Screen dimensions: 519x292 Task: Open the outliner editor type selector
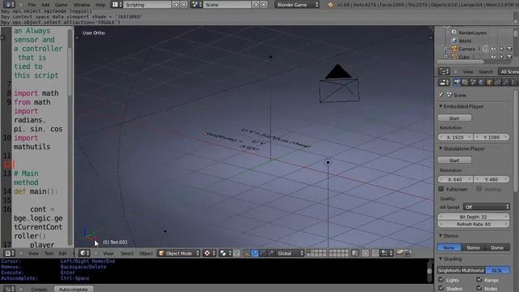click(444, 71)
